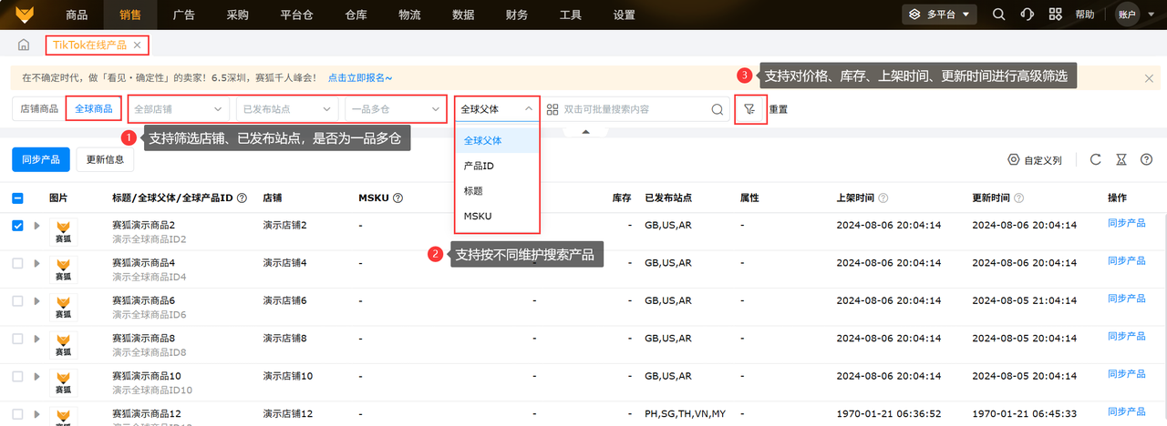Open the 多平台 platform switcher
The height and width of the screenshot is (426, 1167).
pyautogui.click(x=939, y=15)
